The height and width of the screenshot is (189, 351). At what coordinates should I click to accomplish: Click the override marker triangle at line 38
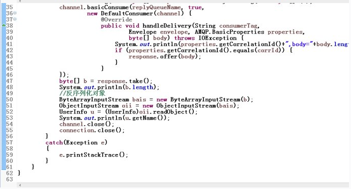click(x=4, y=25)
